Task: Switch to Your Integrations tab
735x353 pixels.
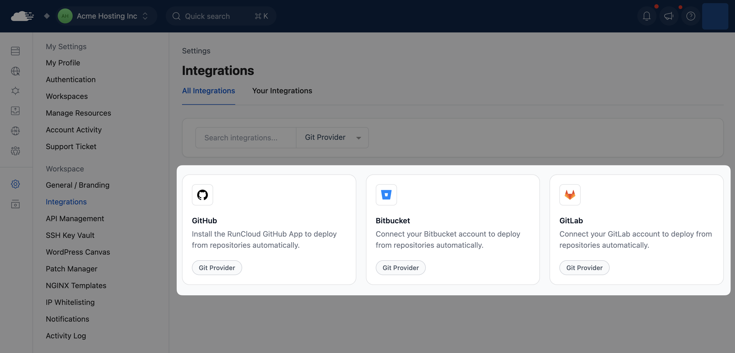Action: point(282,91)
